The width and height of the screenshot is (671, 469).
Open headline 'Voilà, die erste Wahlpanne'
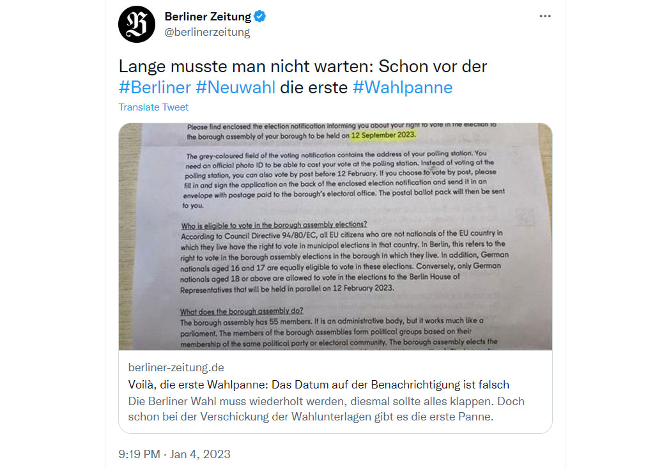pos(319,385)
